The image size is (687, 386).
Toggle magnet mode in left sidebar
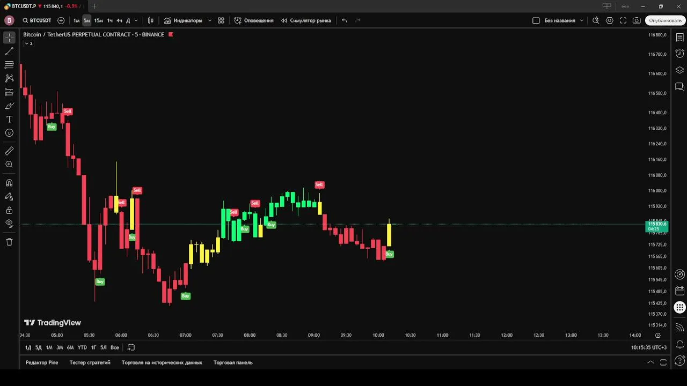9,183
